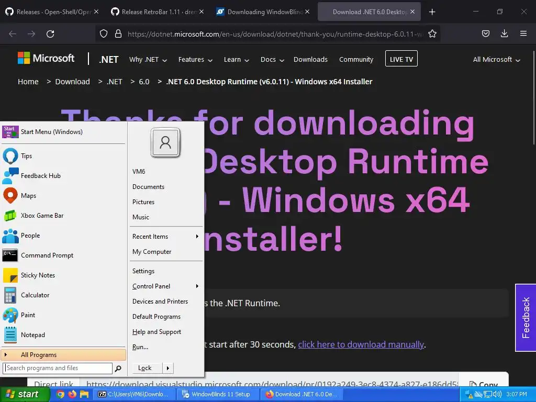This screenshot has width=536, height=402.
Task: Click the Start button on taskbar
Action: point(25,395)
